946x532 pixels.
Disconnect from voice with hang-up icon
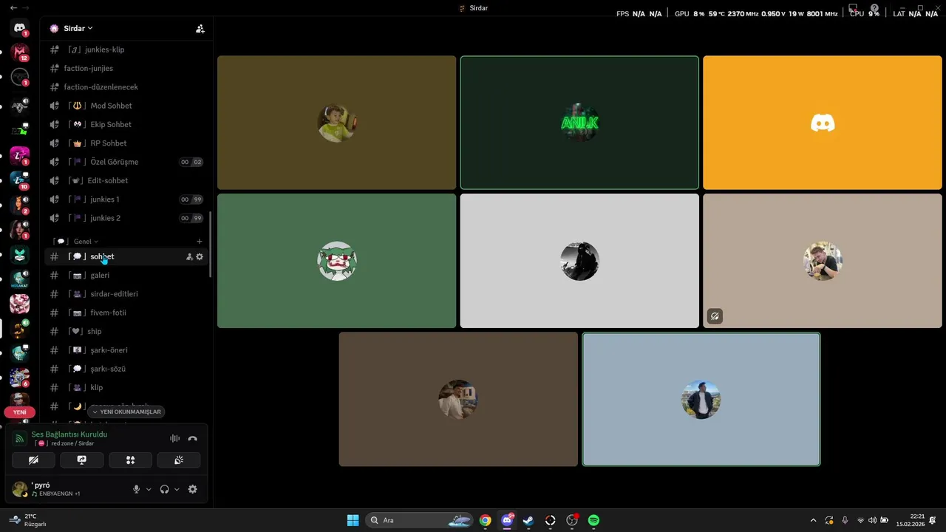pyautogui.click(x=192, y=439)
